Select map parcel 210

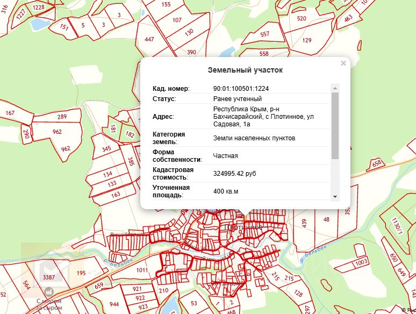(x=163, y=290)
